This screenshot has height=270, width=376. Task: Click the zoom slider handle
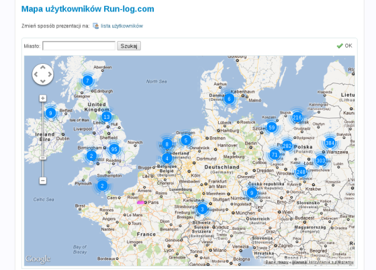[43, 158]
